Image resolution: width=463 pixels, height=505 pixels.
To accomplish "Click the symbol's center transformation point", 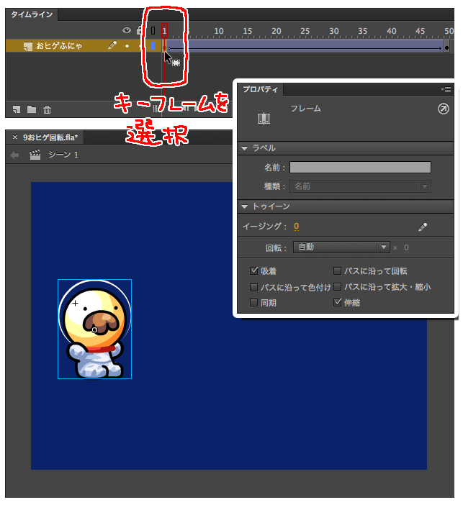I will [94, 329].
